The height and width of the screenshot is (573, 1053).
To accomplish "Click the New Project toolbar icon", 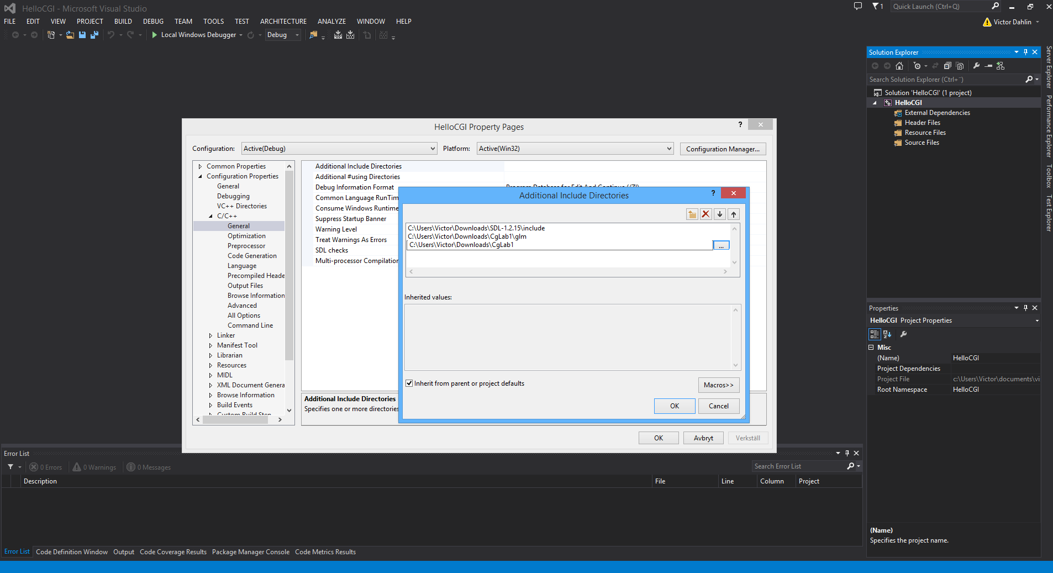I will (x=51, y=35).
